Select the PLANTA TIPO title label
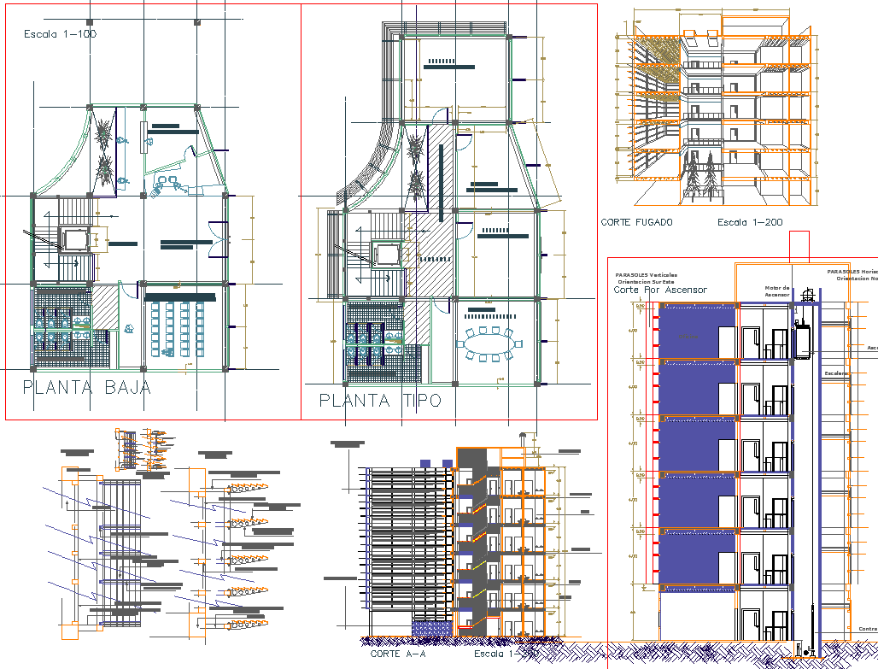Image resolution: width=878 pixels, height=669 pixels. point(380,400)
